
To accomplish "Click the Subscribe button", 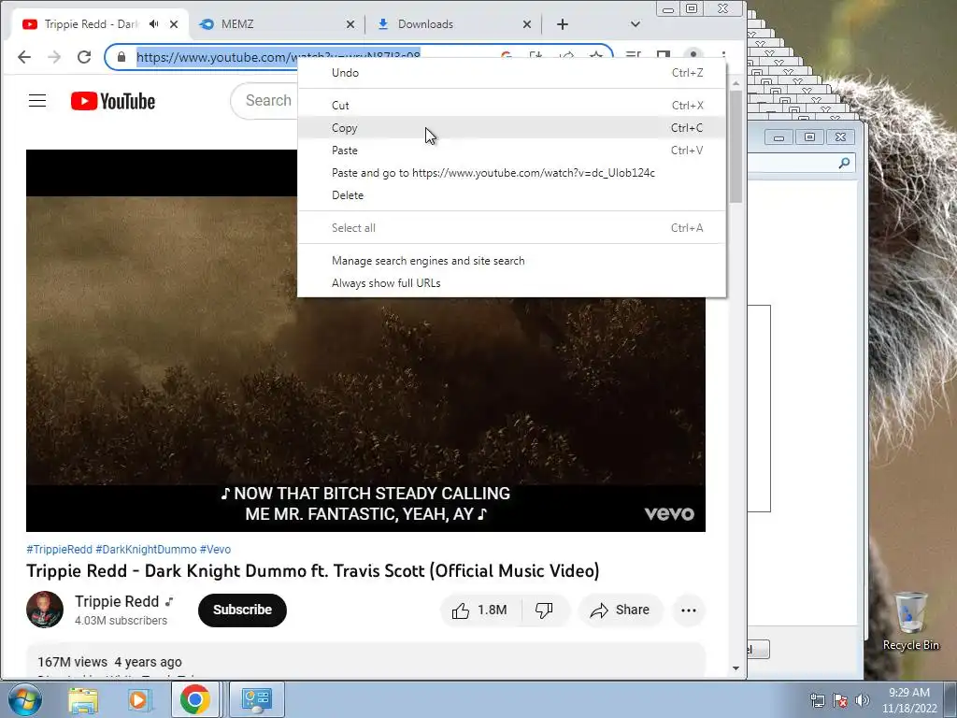I will [x=242, y=610].
